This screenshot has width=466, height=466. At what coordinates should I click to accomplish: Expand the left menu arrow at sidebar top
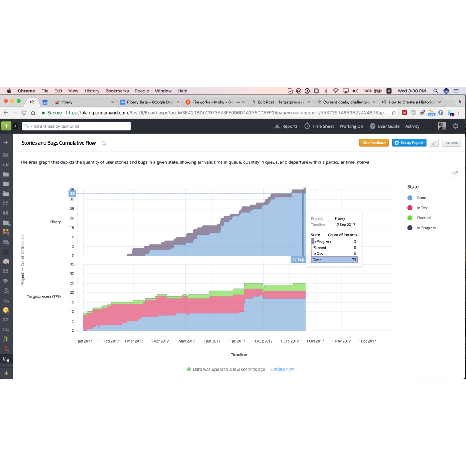point(6,143)
